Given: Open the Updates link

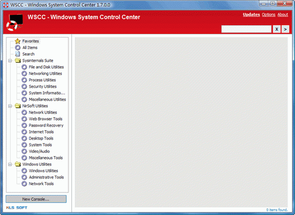Looking at the screenshot, I should point(251,15).
